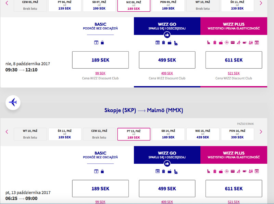Image resolution: width=274 pixels, height=204 pixels.
Task: Select the 611 SEK Wizz Plus fare, 06:25 flight
Action: [x=234, y=189]
